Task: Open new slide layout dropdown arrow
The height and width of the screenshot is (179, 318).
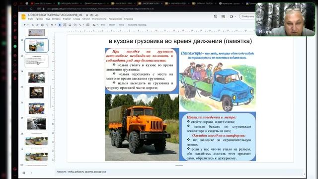Action: click(x=28, y=25)
